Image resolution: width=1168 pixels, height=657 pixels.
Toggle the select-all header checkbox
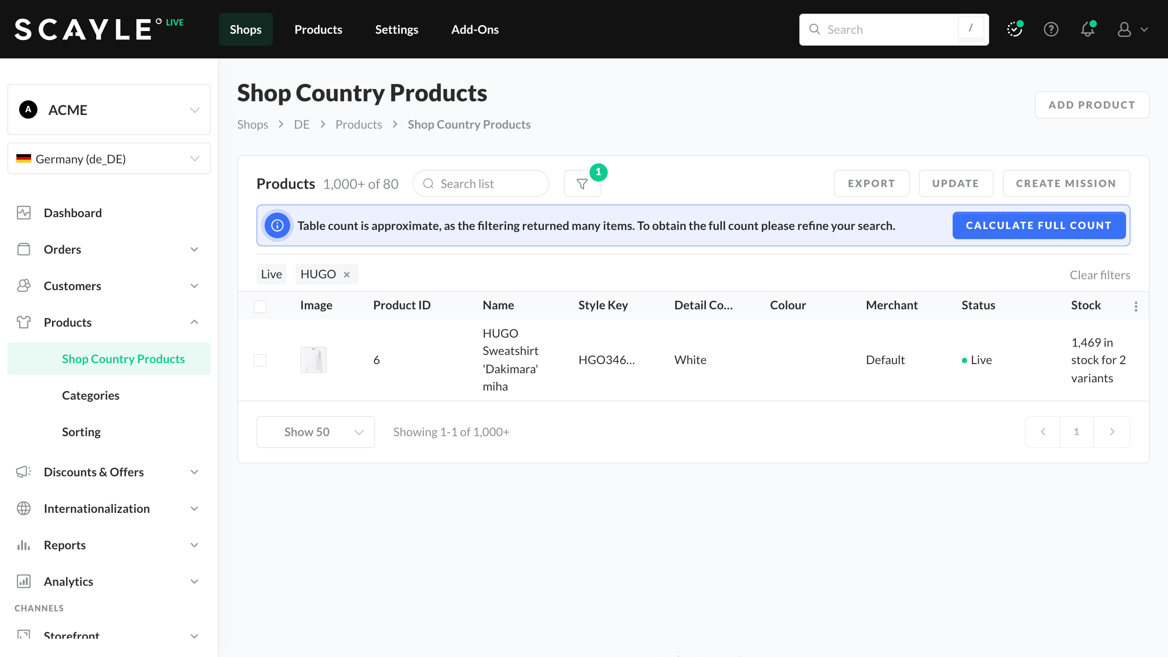coord(260,306)
